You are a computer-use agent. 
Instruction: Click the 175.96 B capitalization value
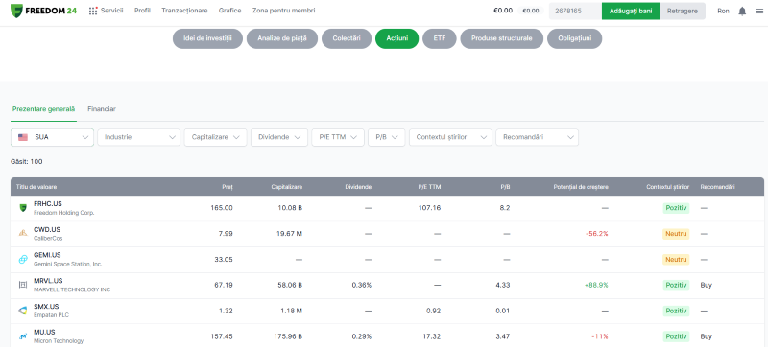point(288,336)
